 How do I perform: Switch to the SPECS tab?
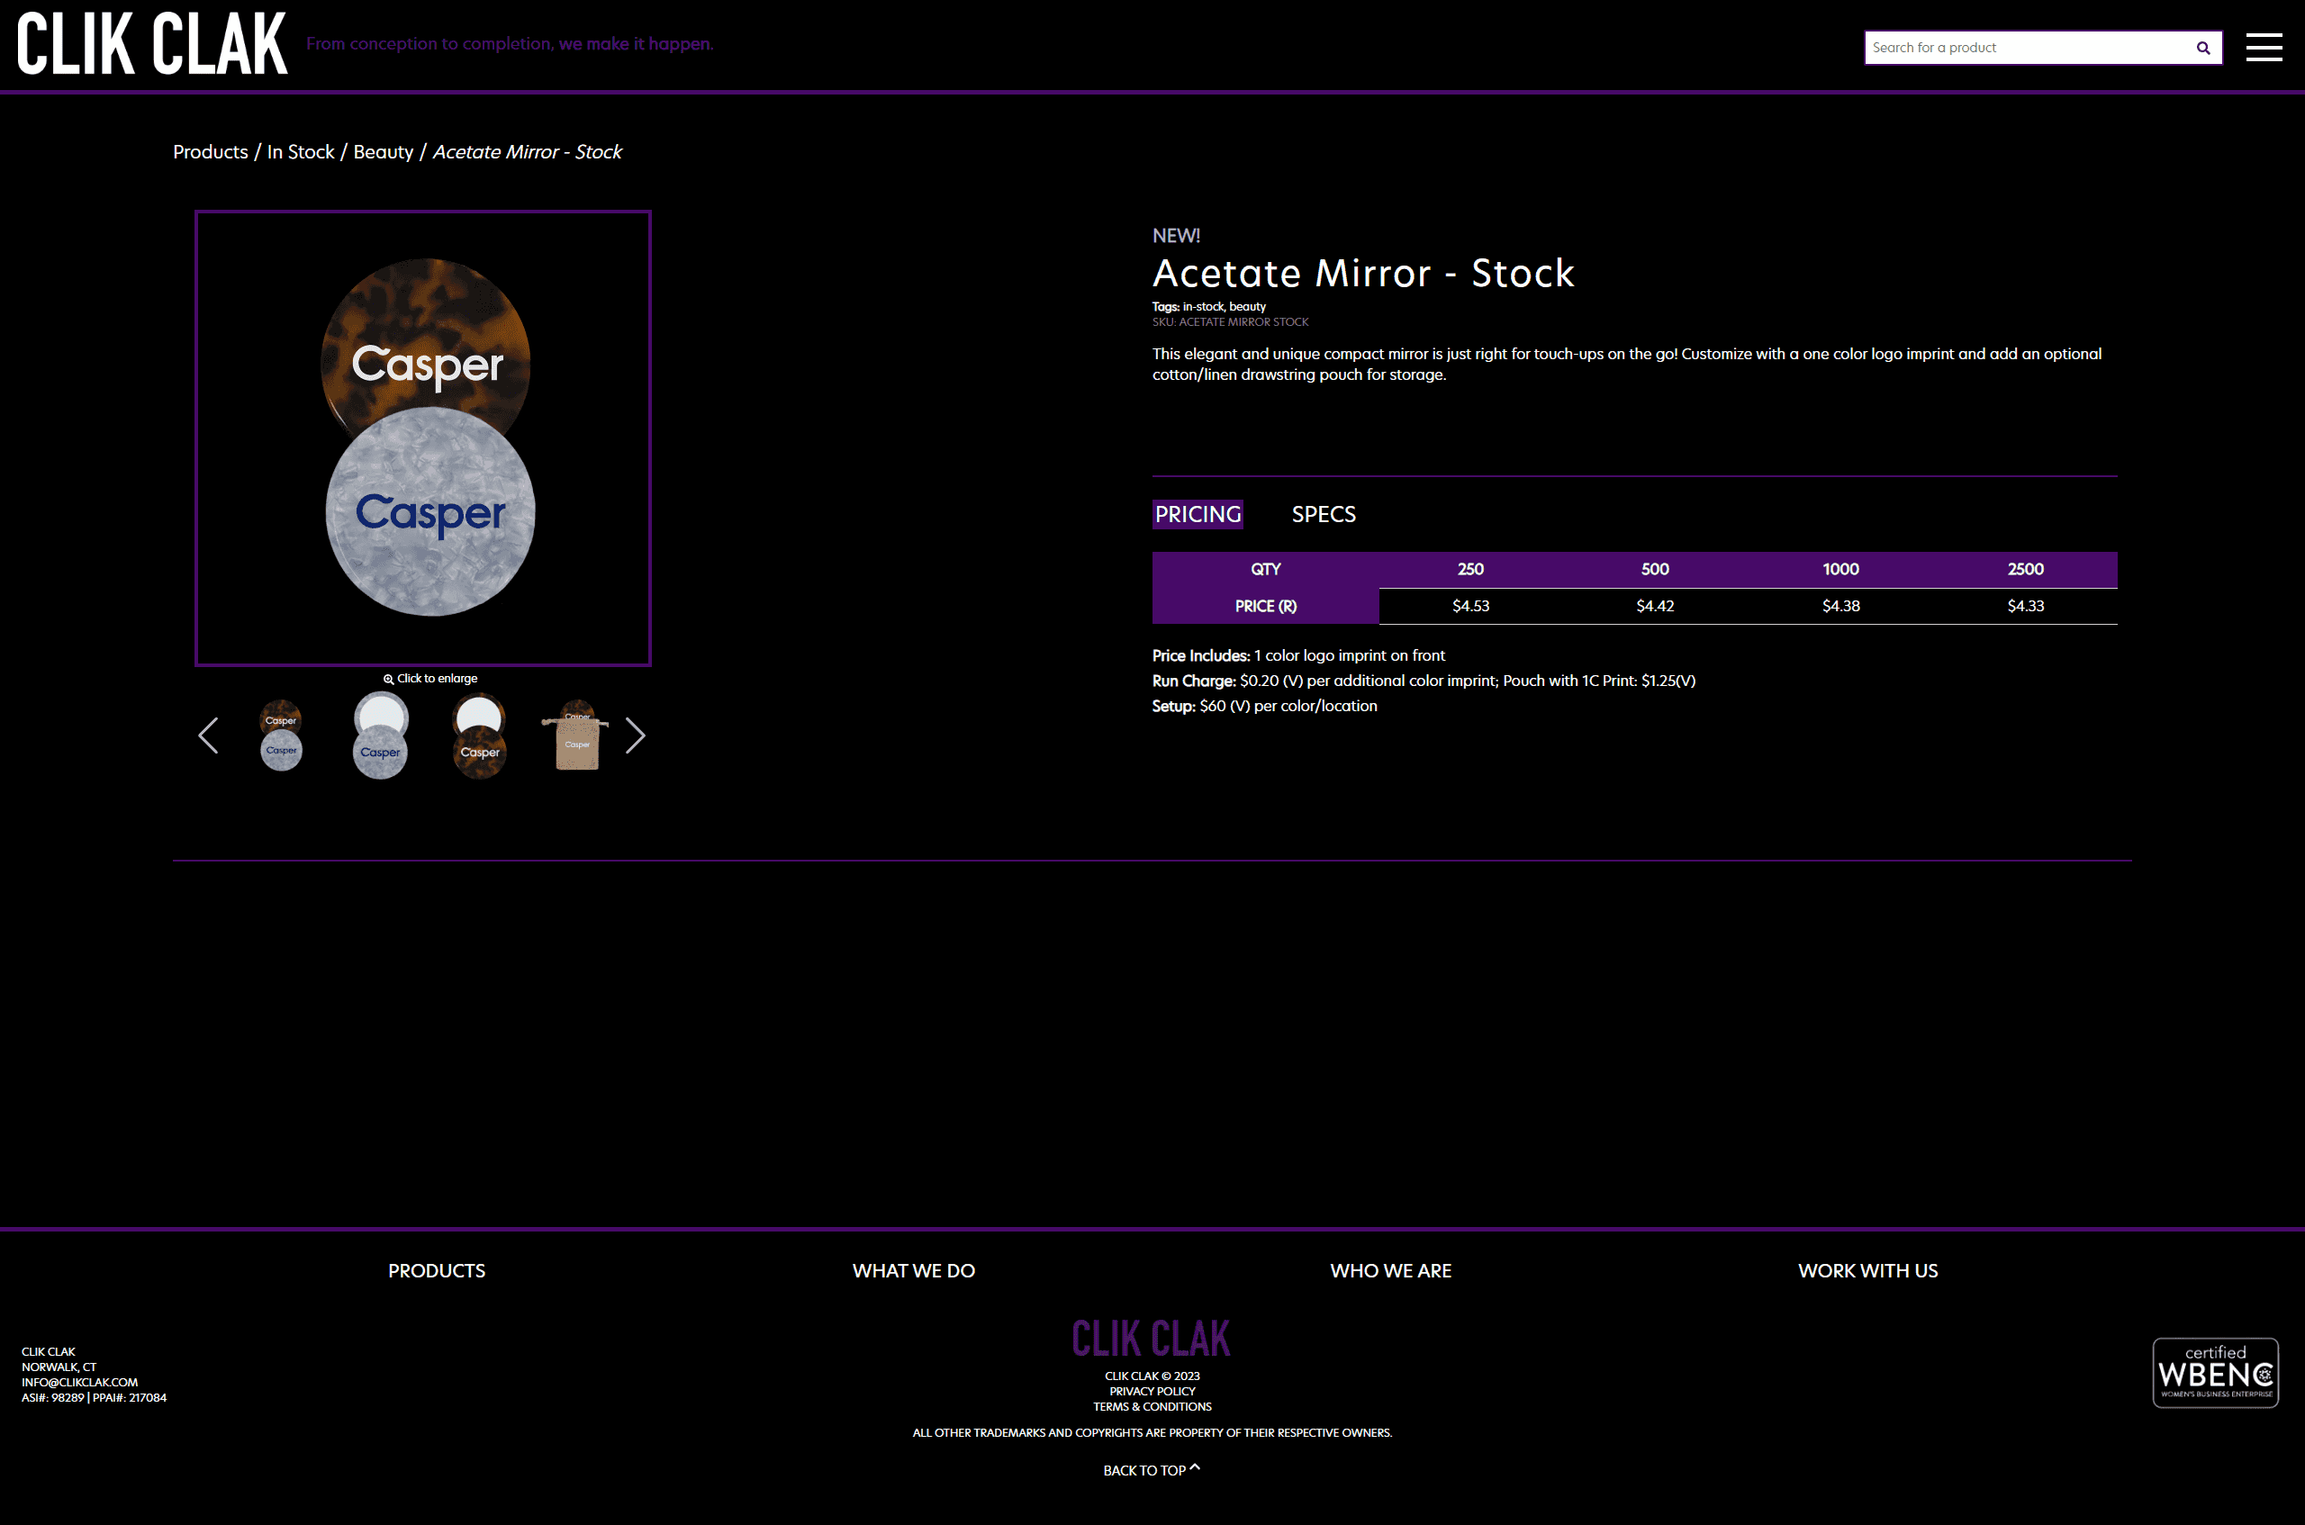pos(1323,515)
